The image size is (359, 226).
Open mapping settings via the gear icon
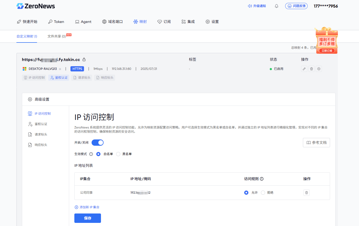click(319, 69)
